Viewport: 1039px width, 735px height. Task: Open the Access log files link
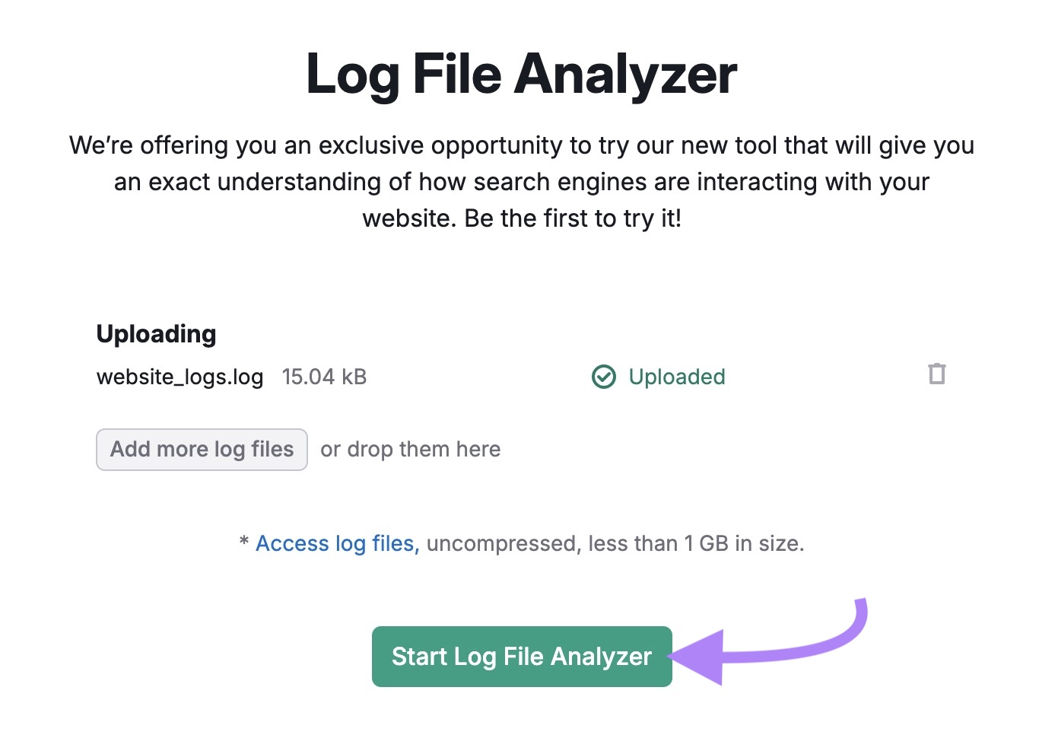pyautogui.click(x=335, y=543)
